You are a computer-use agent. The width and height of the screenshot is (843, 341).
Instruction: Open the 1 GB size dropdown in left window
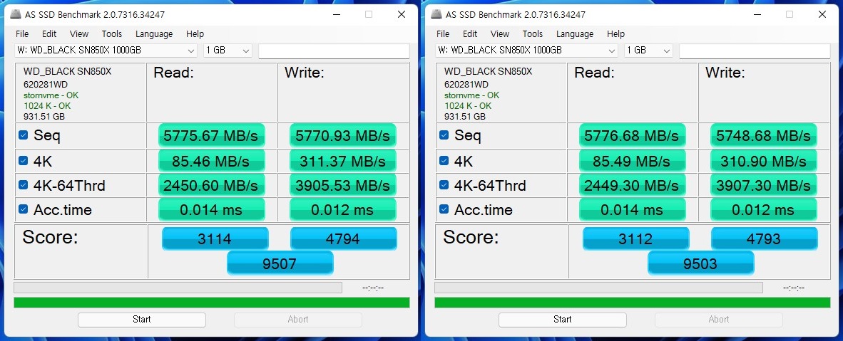228,51
